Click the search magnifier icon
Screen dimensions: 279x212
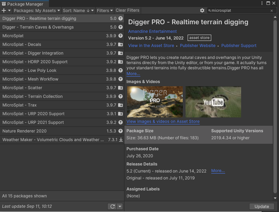[x=210, y=10]
